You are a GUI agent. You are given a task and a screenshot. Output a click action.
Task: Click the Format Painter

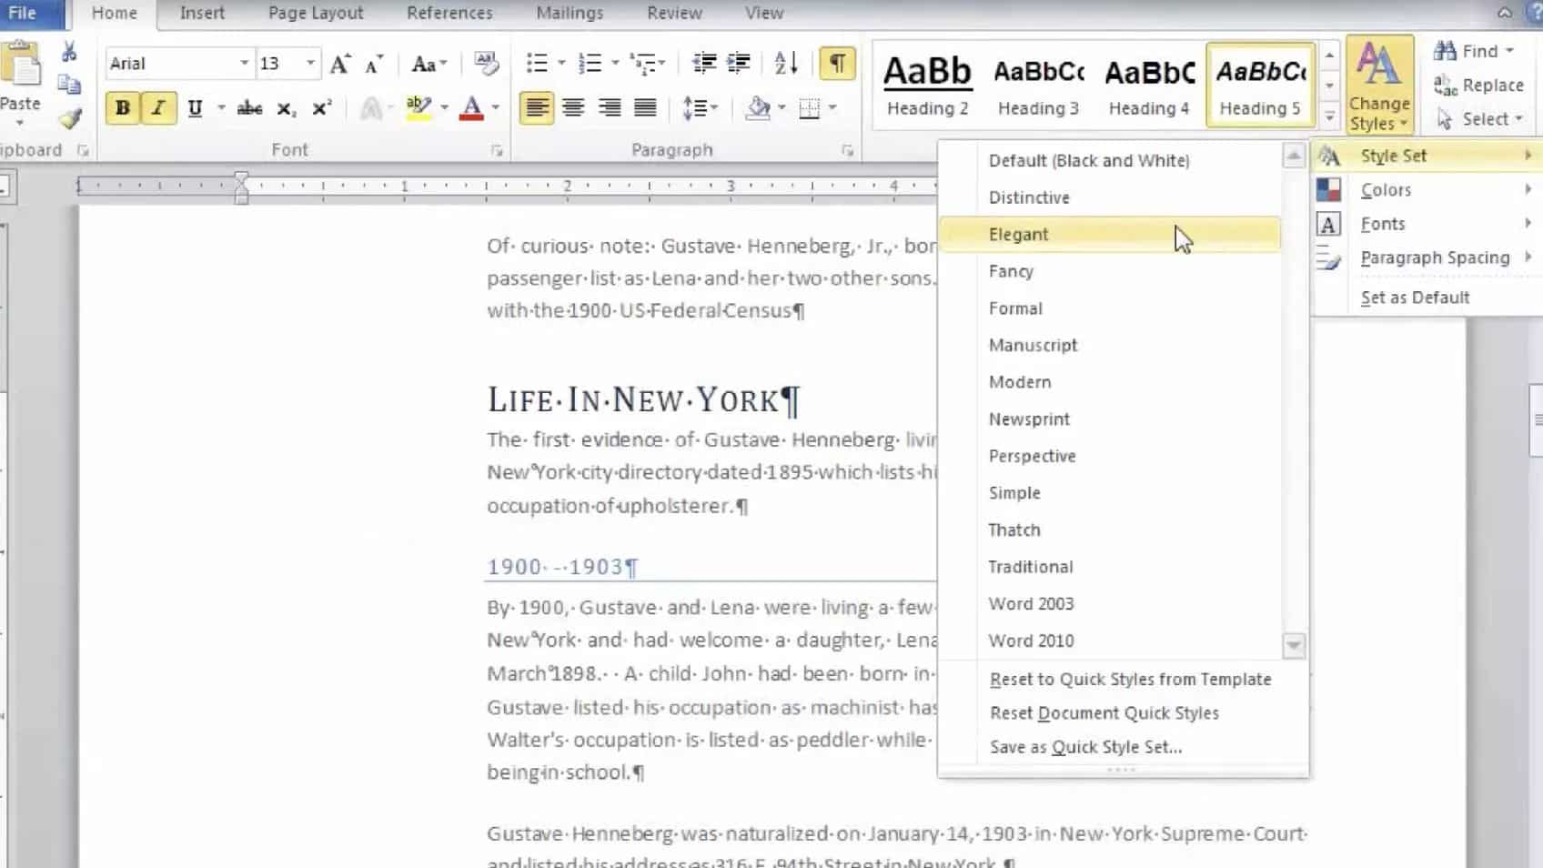tap(68, 116)
